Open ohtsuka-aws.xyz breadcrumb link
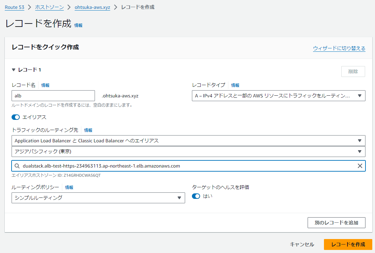 tap(92, 7)
